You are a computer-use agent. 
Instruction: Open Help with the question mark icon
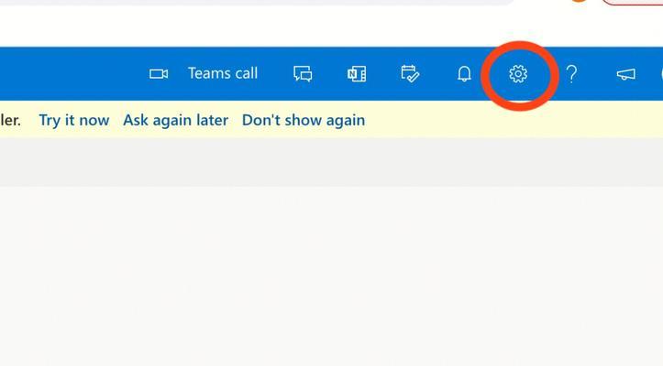click(x=571, y=74)
